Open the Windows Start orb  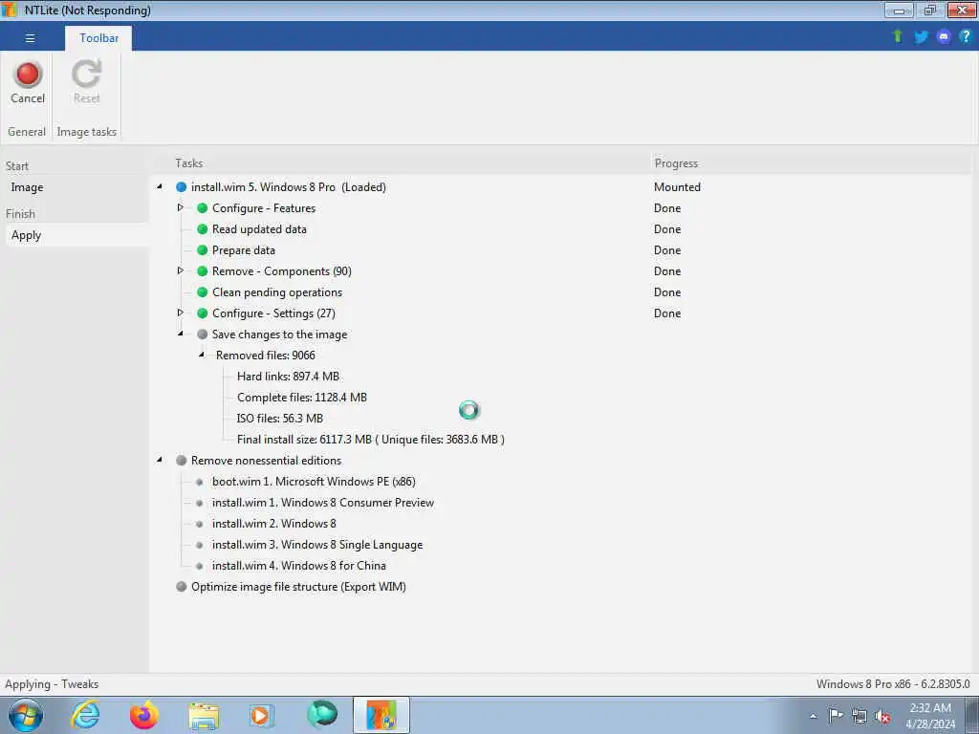click(26, 715)
